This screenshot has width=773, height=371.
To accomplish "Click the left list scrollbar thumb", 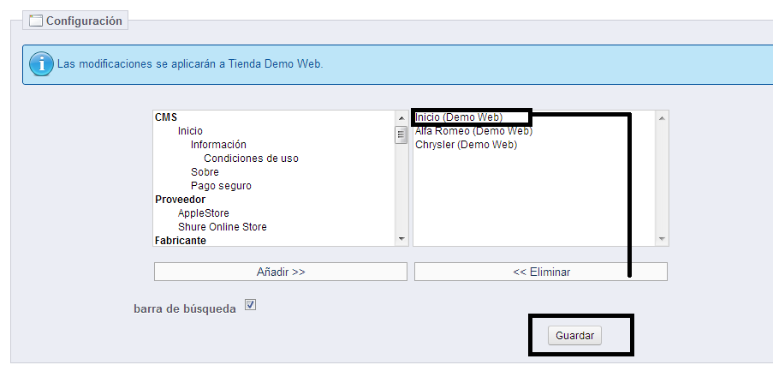I will (x=401, y=135).
